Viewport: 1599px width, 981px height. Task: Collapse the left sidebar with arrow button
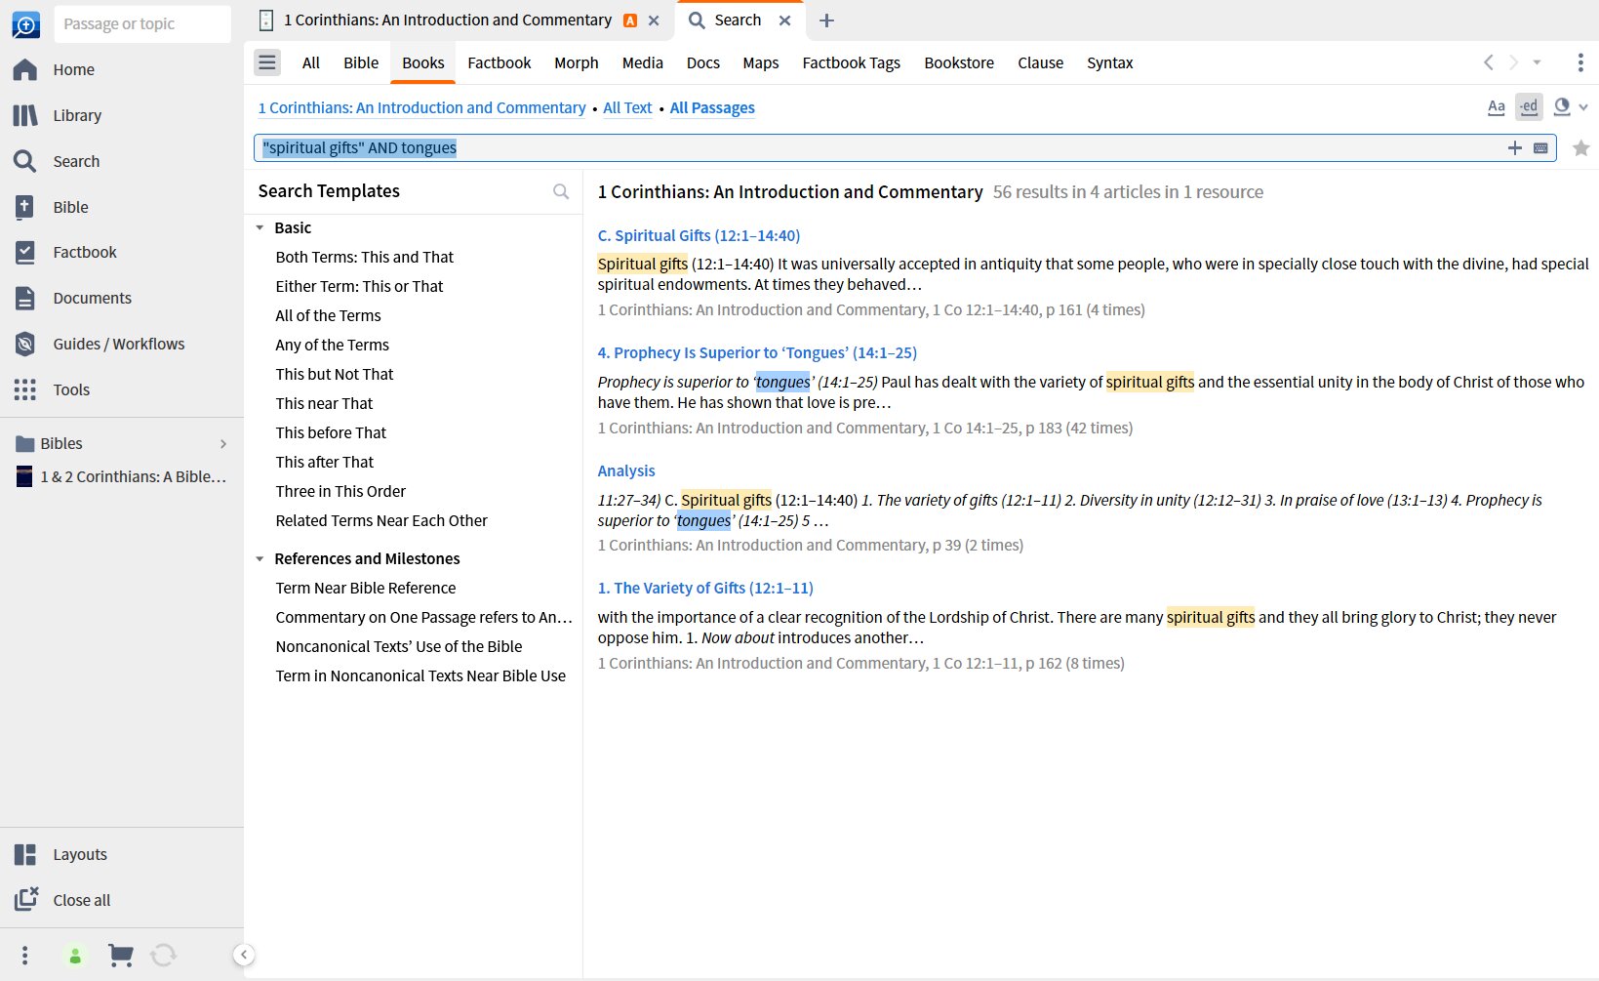(x=244, y=955)
